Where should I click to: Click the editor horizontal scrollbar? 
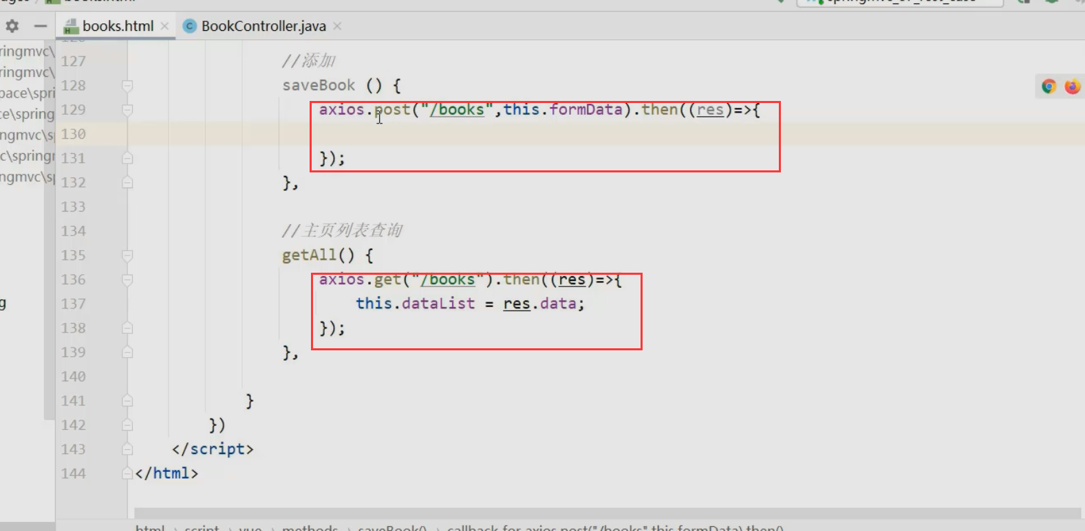[x=607, y=513]
